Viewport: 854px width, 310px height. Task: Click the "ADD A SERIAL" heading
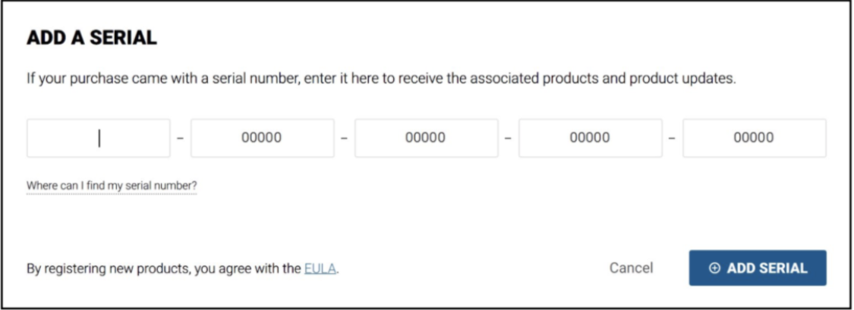[92, 39]
